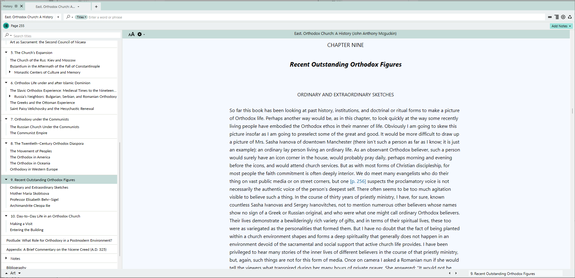The width and height of the screenshot is (575, 278).
Task: Go to previous section with left arrow
Action: click(450, 273)
